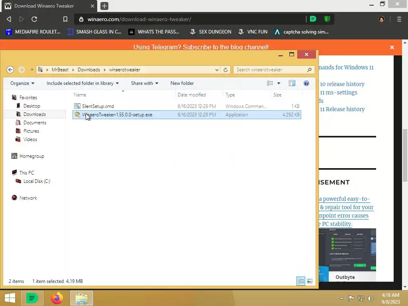
Task: Open the Windows Start button
Action: [x=10, y=298]
